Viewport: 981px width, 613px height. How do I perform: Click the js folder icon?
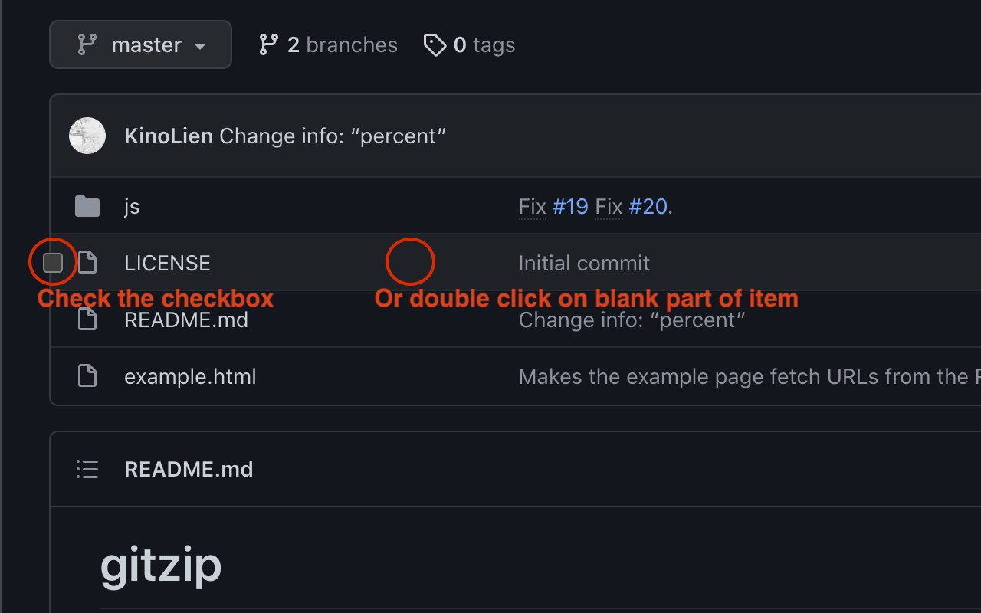pyautogui.click(x=87, y=206)
